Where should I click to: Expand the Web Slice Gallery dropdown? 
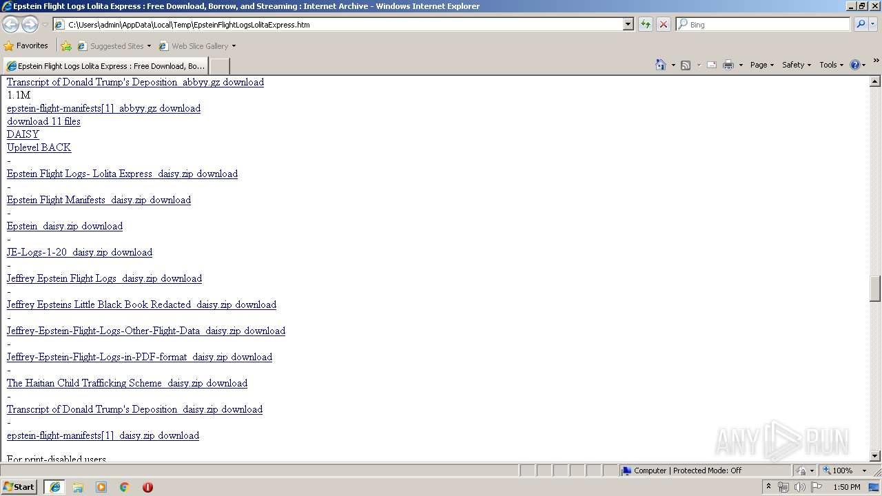click(x=234, y=46)
